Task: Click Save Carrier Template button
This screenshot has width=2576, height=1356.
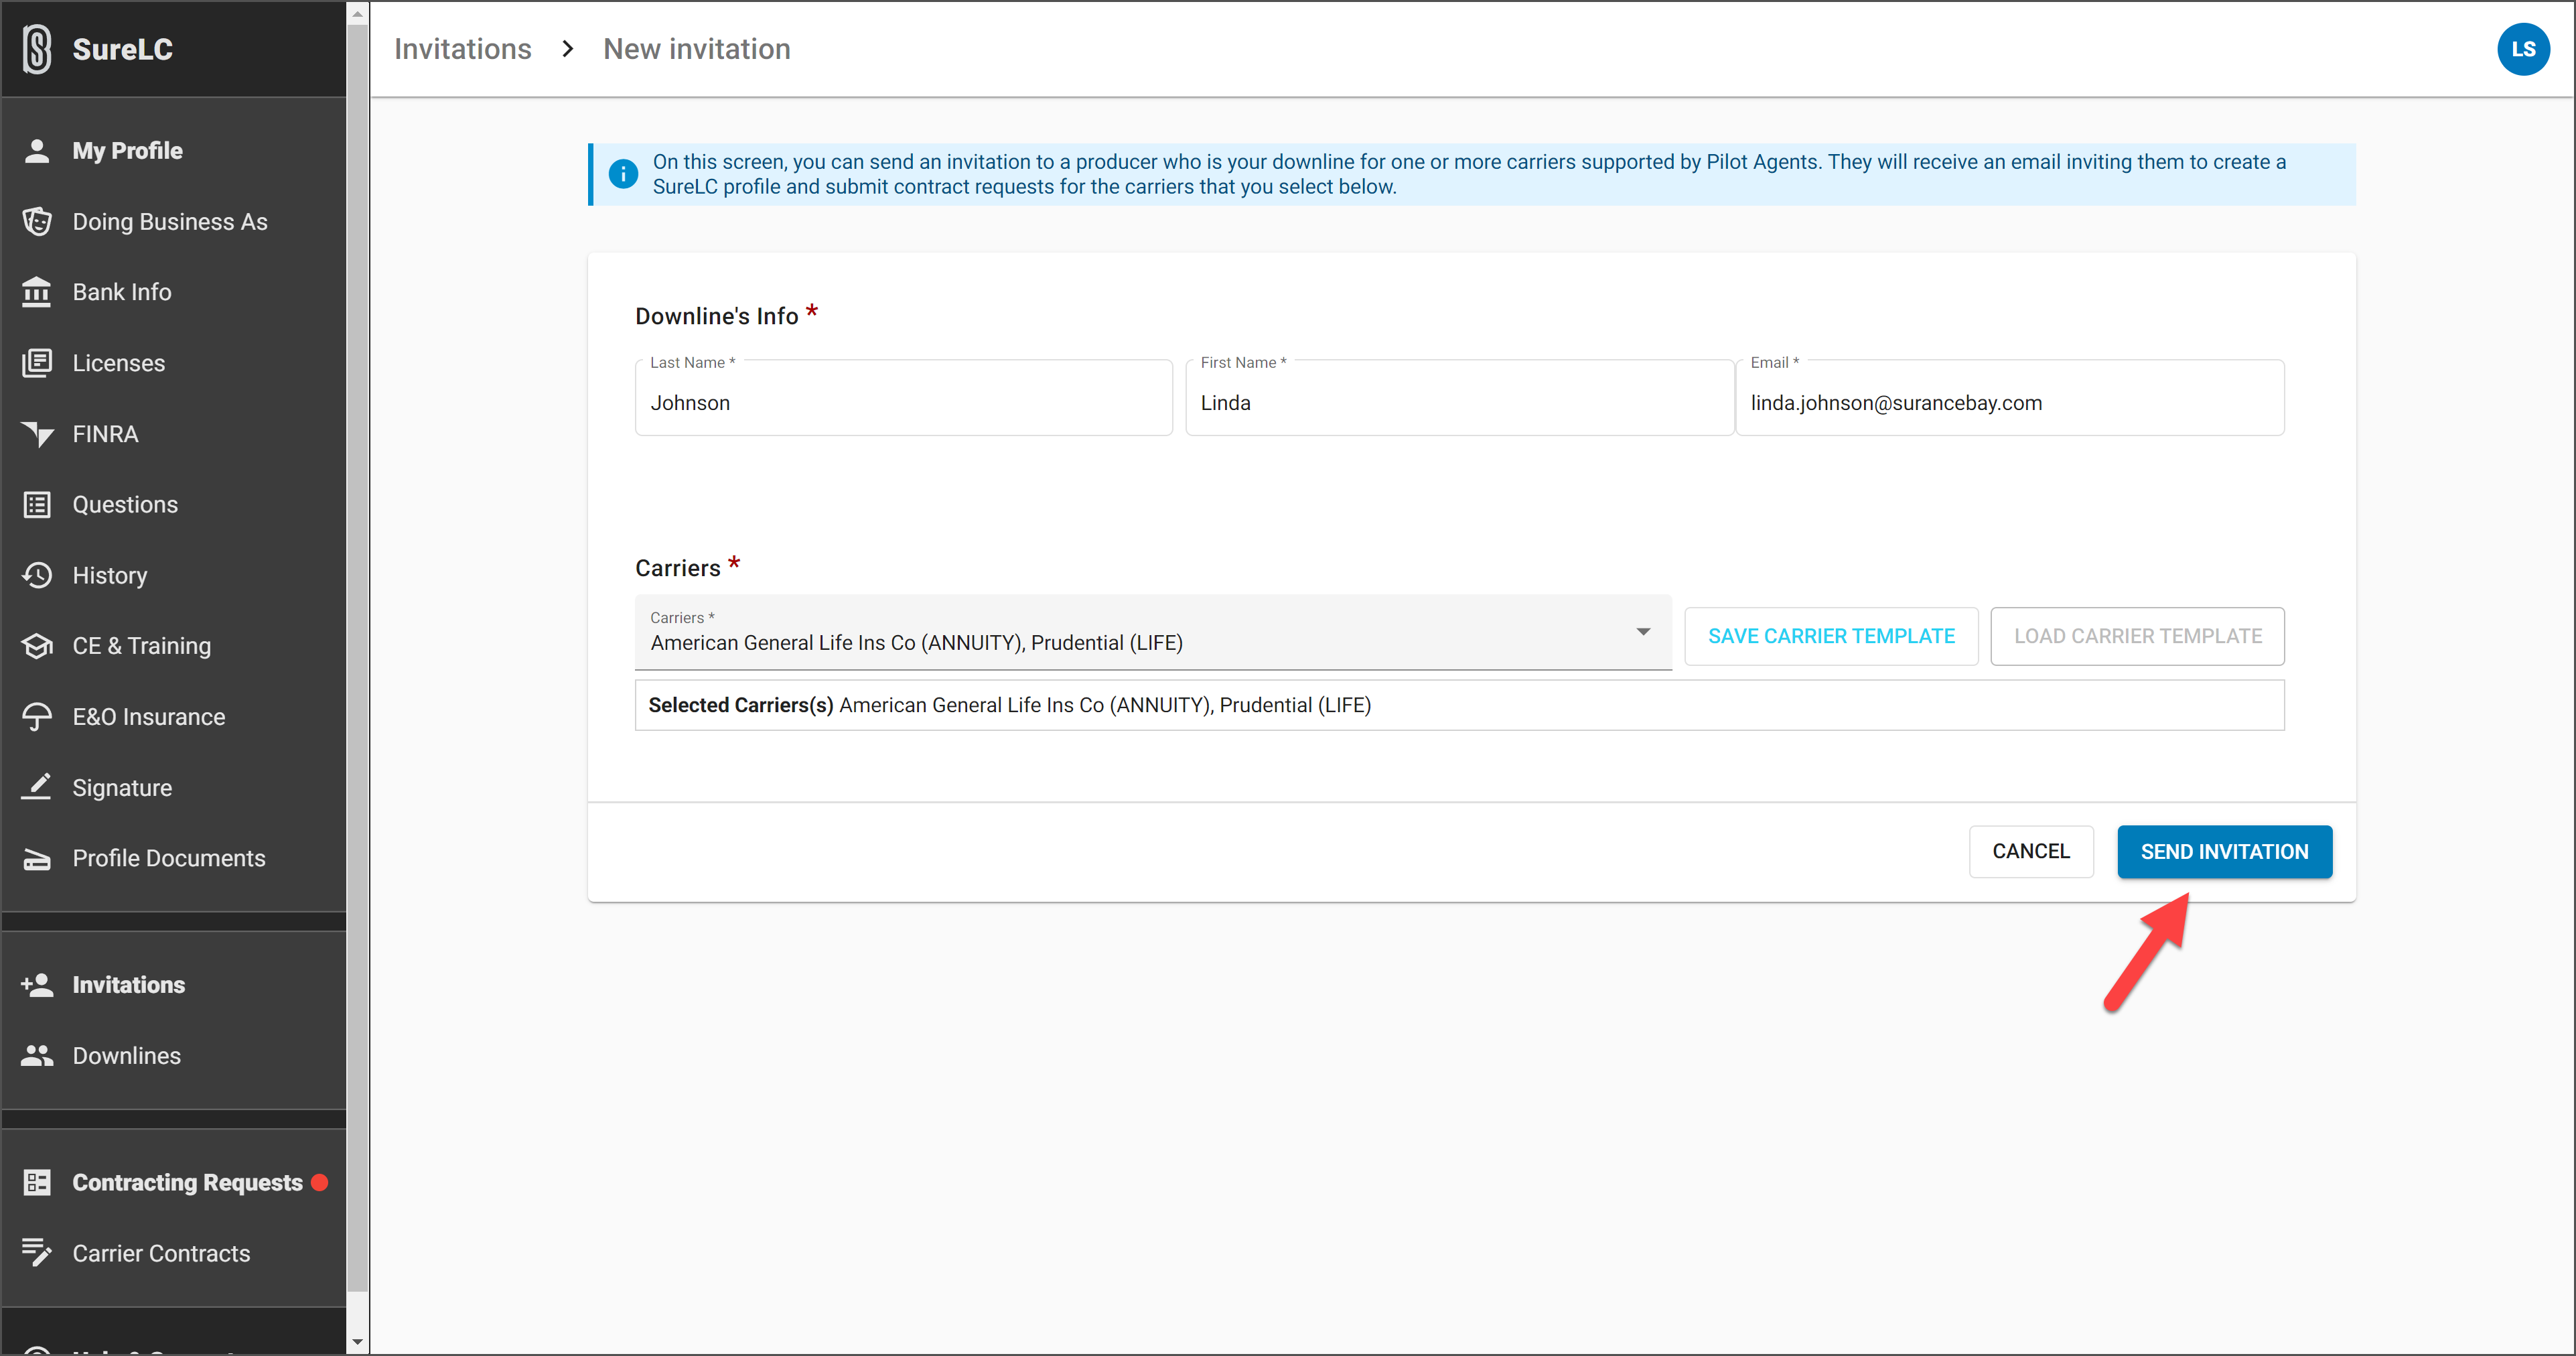Action: [x=1830, y=636]
